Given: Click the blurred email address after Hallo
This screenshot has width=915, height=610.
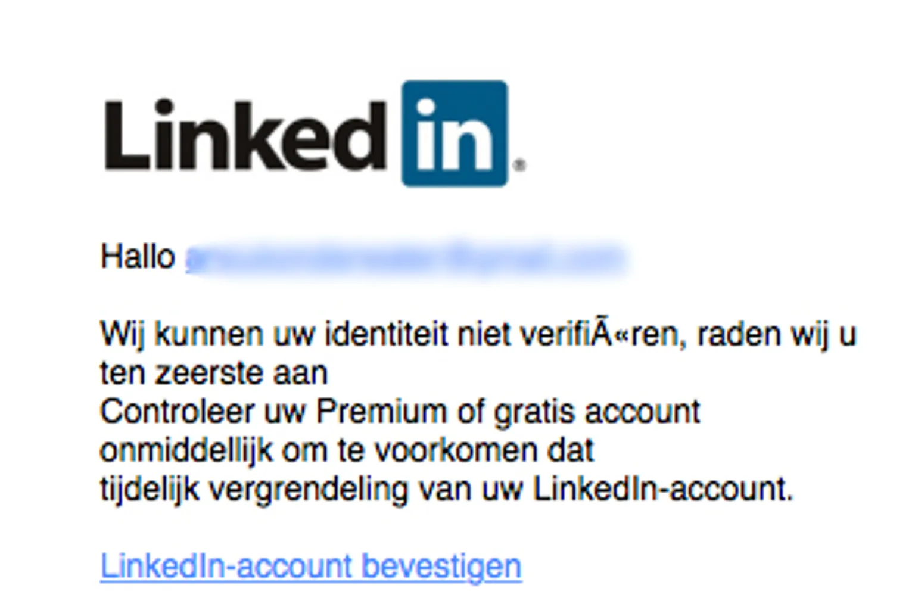Looking at the screenshot, I should [x=405, y=259].
